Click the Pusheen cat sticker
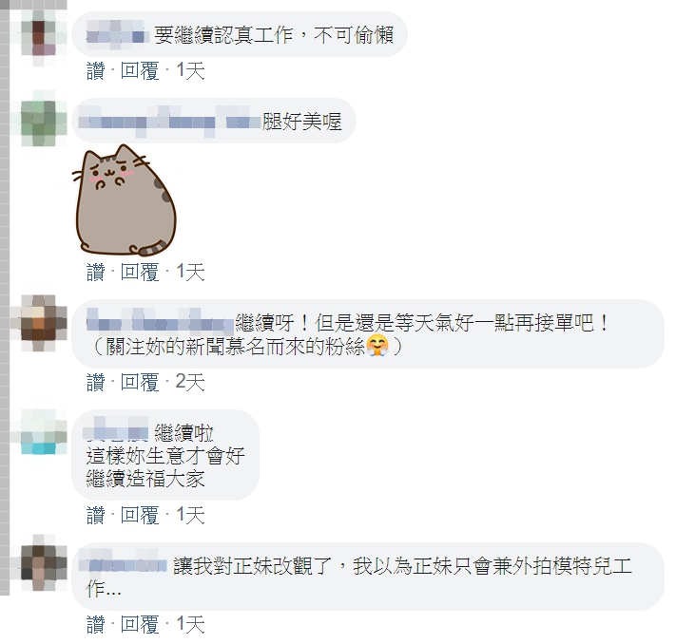 click(x=125, y=200)
